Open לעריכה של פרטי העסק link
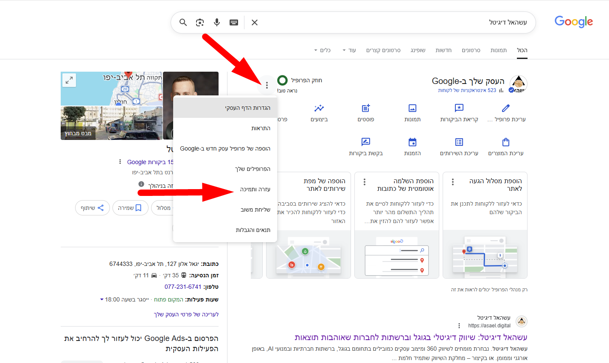Viewport: 609px width, 363px height. tap(186, 314)
